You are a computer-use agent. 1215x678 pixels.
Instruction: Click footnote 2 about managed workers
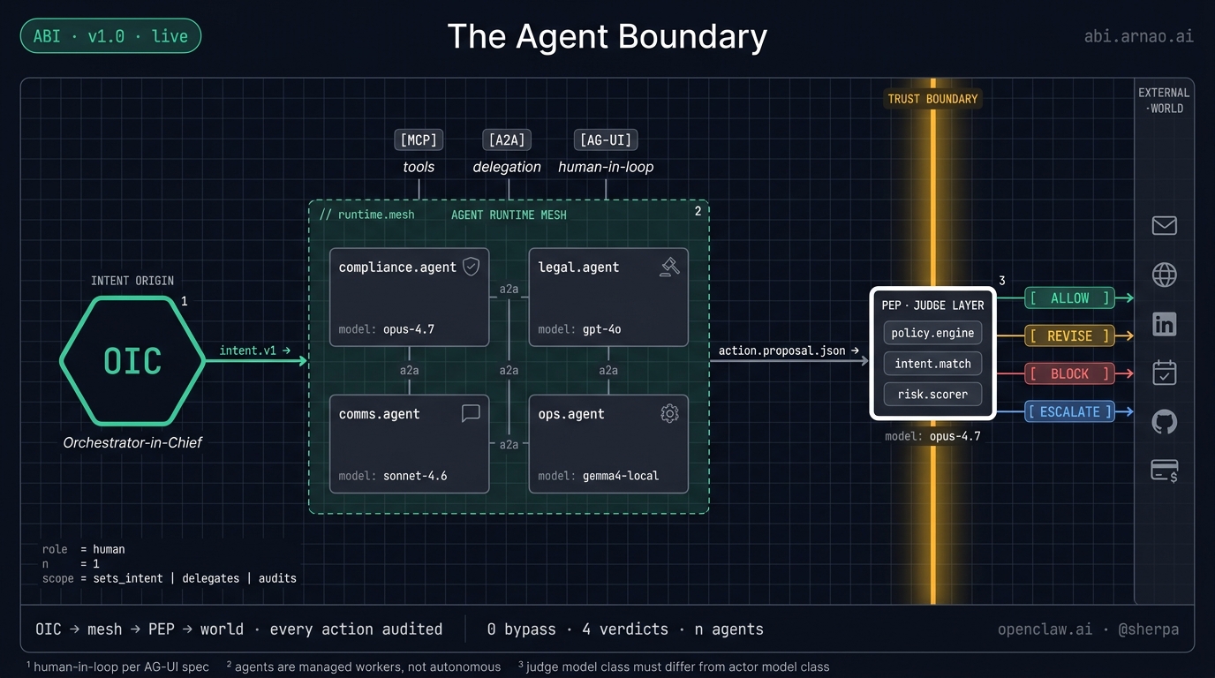pyautogui.click(x=363, y=667)
